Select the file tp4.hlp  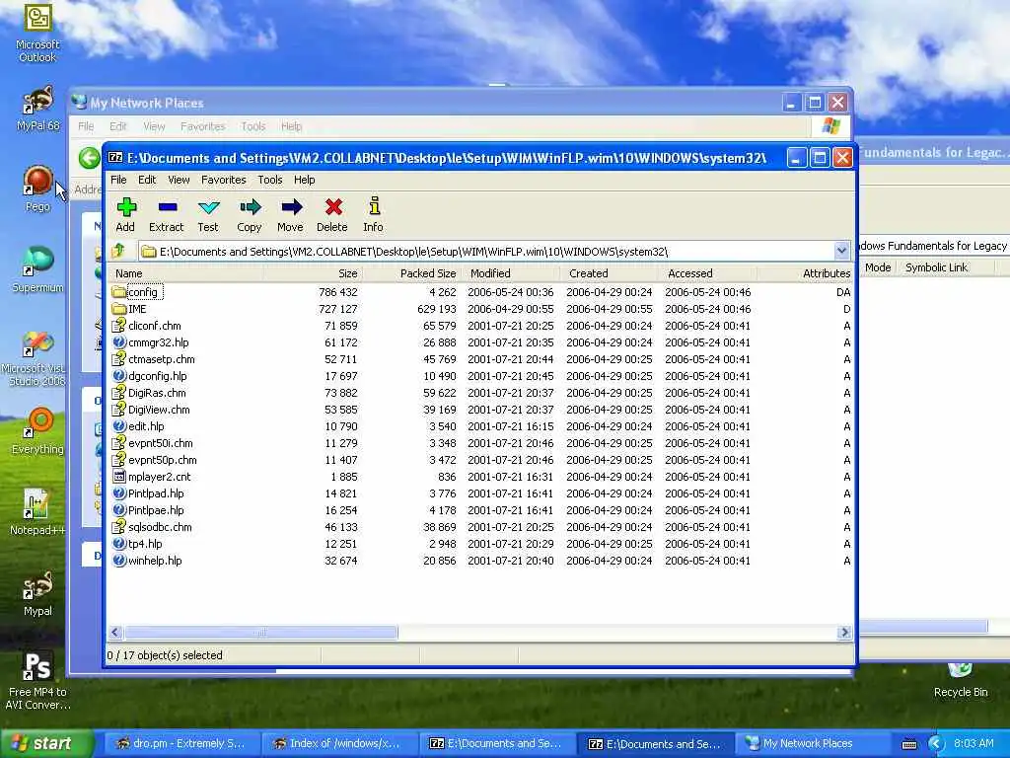click(145, 544)
